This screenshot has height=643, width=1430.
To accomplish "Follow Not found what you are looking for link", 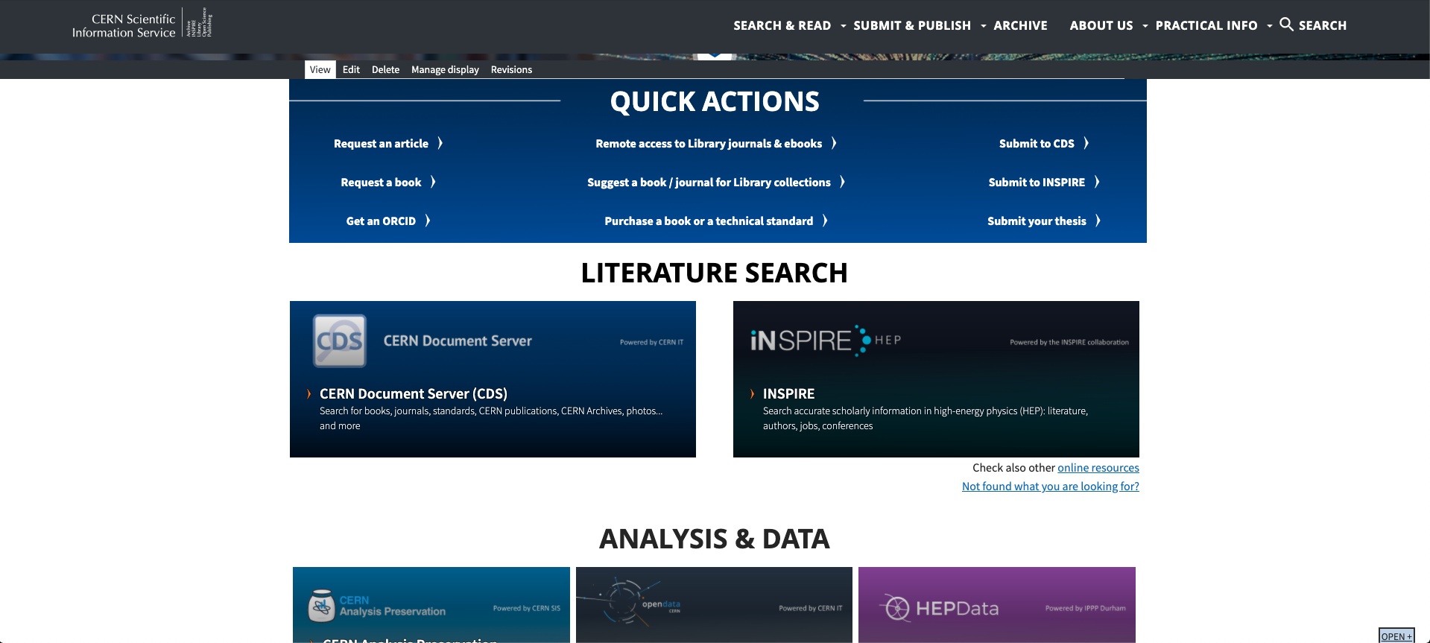I will click(1051, 486).
